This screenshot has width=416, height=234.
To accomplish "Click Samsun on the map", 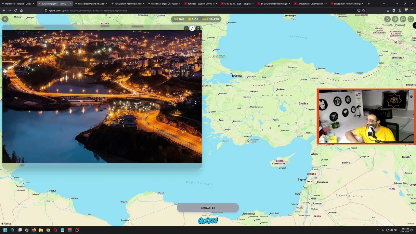I will point(321,69).
